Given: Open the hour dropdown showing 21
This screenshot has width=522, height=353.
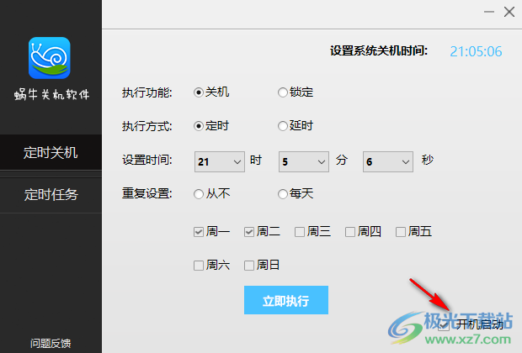Looking at the screenshot, I should (x=220, y=162).
